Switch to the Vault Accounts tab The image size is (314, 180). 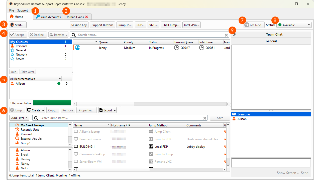[x=48, y=17]
